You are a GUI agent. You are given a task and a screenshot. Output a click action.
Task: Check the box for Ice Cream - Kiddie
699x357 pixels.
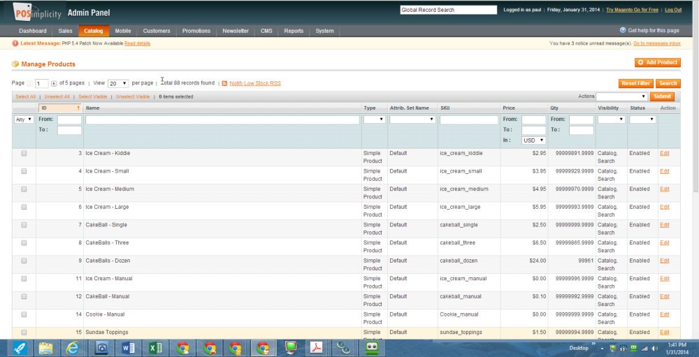[x=24, y=153]
